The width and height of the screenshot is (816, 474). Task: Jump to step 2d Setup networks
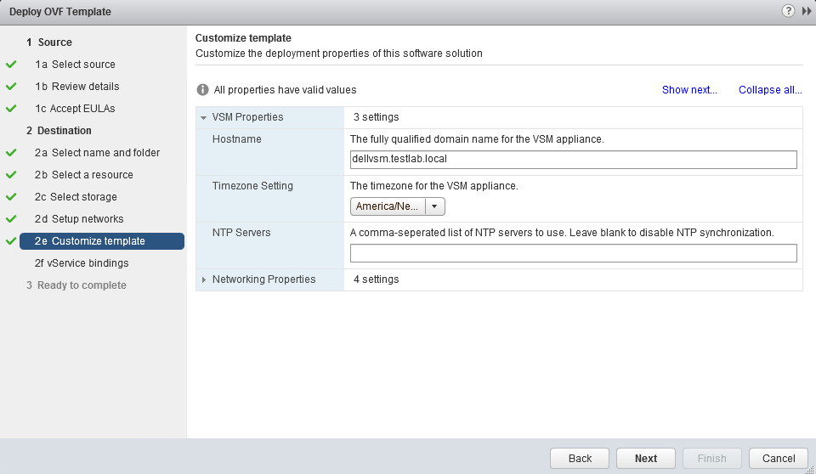[79, 219]
